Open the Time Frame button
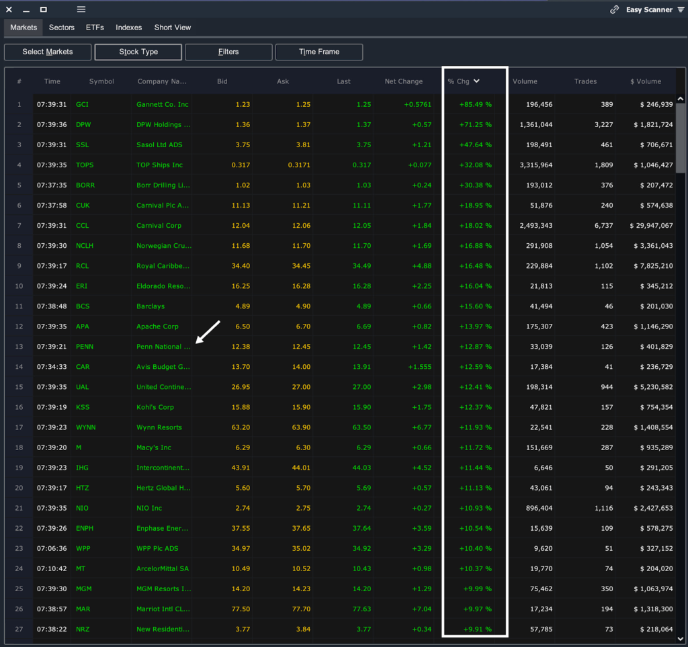 319,52
